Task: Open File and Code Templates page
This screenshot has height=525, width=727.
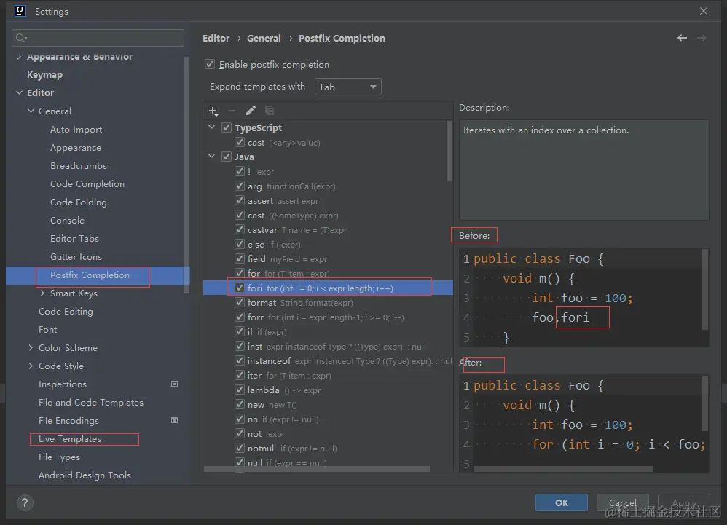Action: click(91, 402)
